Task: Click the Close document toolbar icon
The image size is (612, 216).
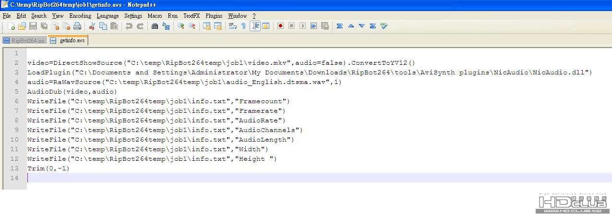Action: (55, 26)
